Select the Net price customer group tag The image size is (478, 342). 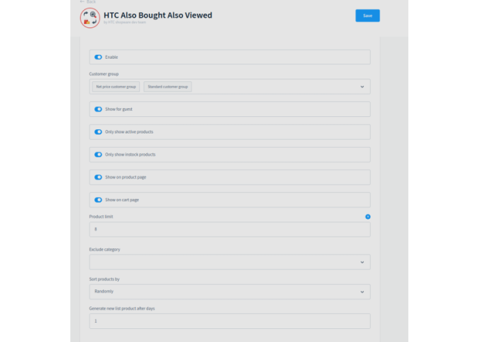116,87
